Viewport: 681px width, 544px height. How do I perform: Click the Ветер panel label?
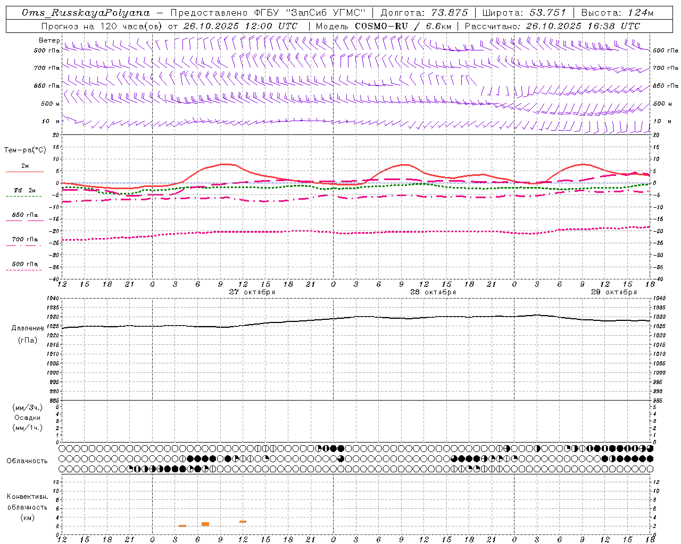tap(49, 40)
